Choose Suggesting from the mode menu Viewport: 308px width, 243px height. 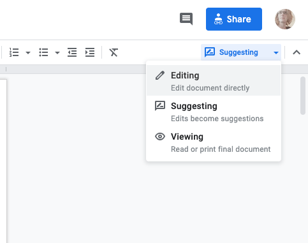(x=214, y=112)
